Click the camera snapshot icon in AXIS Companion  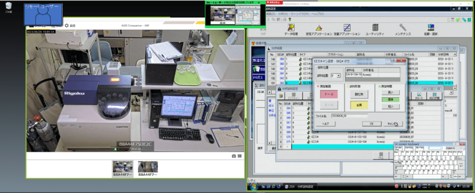(234, 156)
